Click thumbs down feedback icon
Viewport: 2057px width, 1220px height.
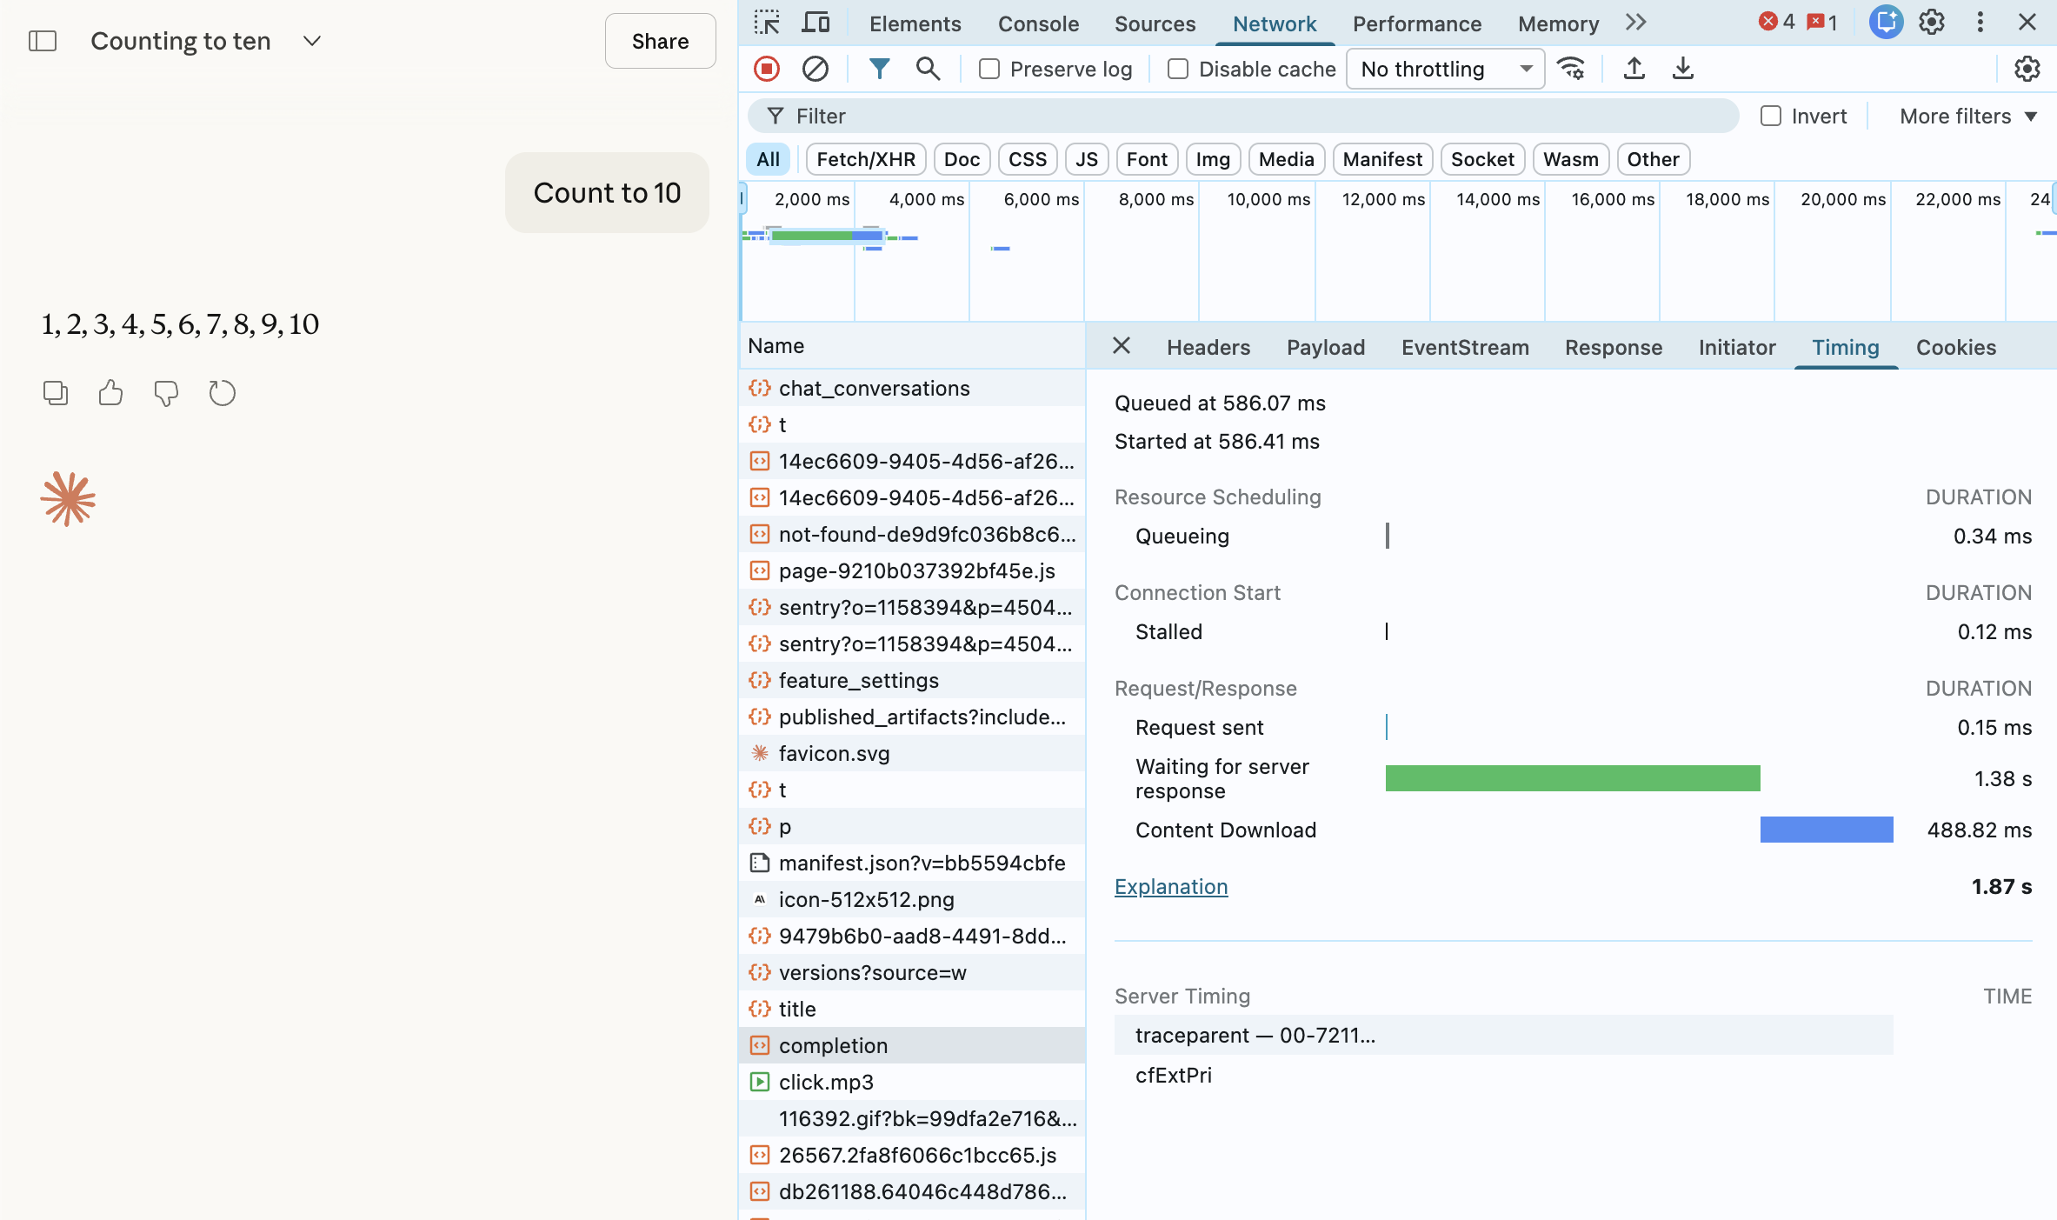click(x=166, y=393)
